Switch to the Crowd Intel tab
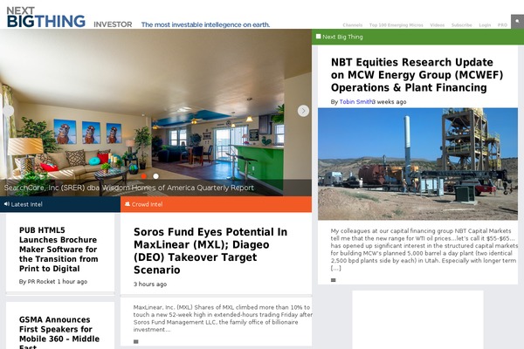The height and width of the screenshot is (349, 524). 217,204
